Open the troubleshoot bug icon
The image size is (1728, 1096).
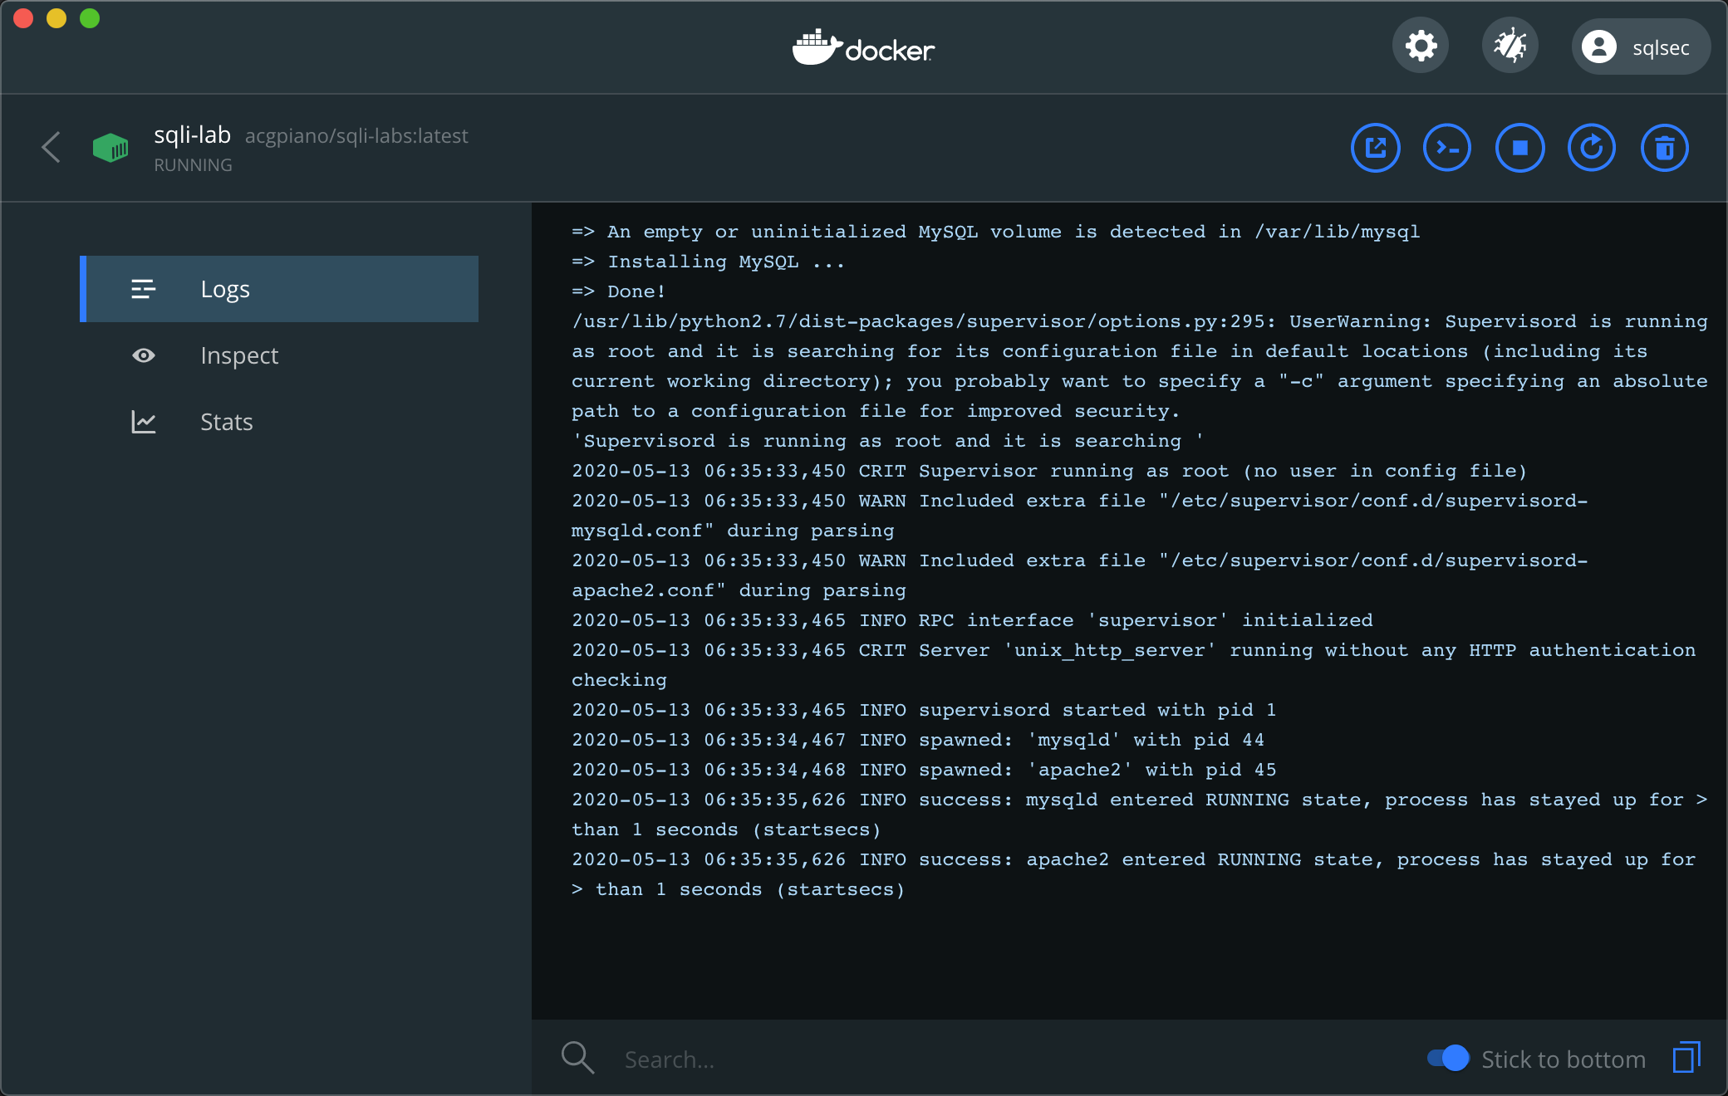(x=1510, y=46)
